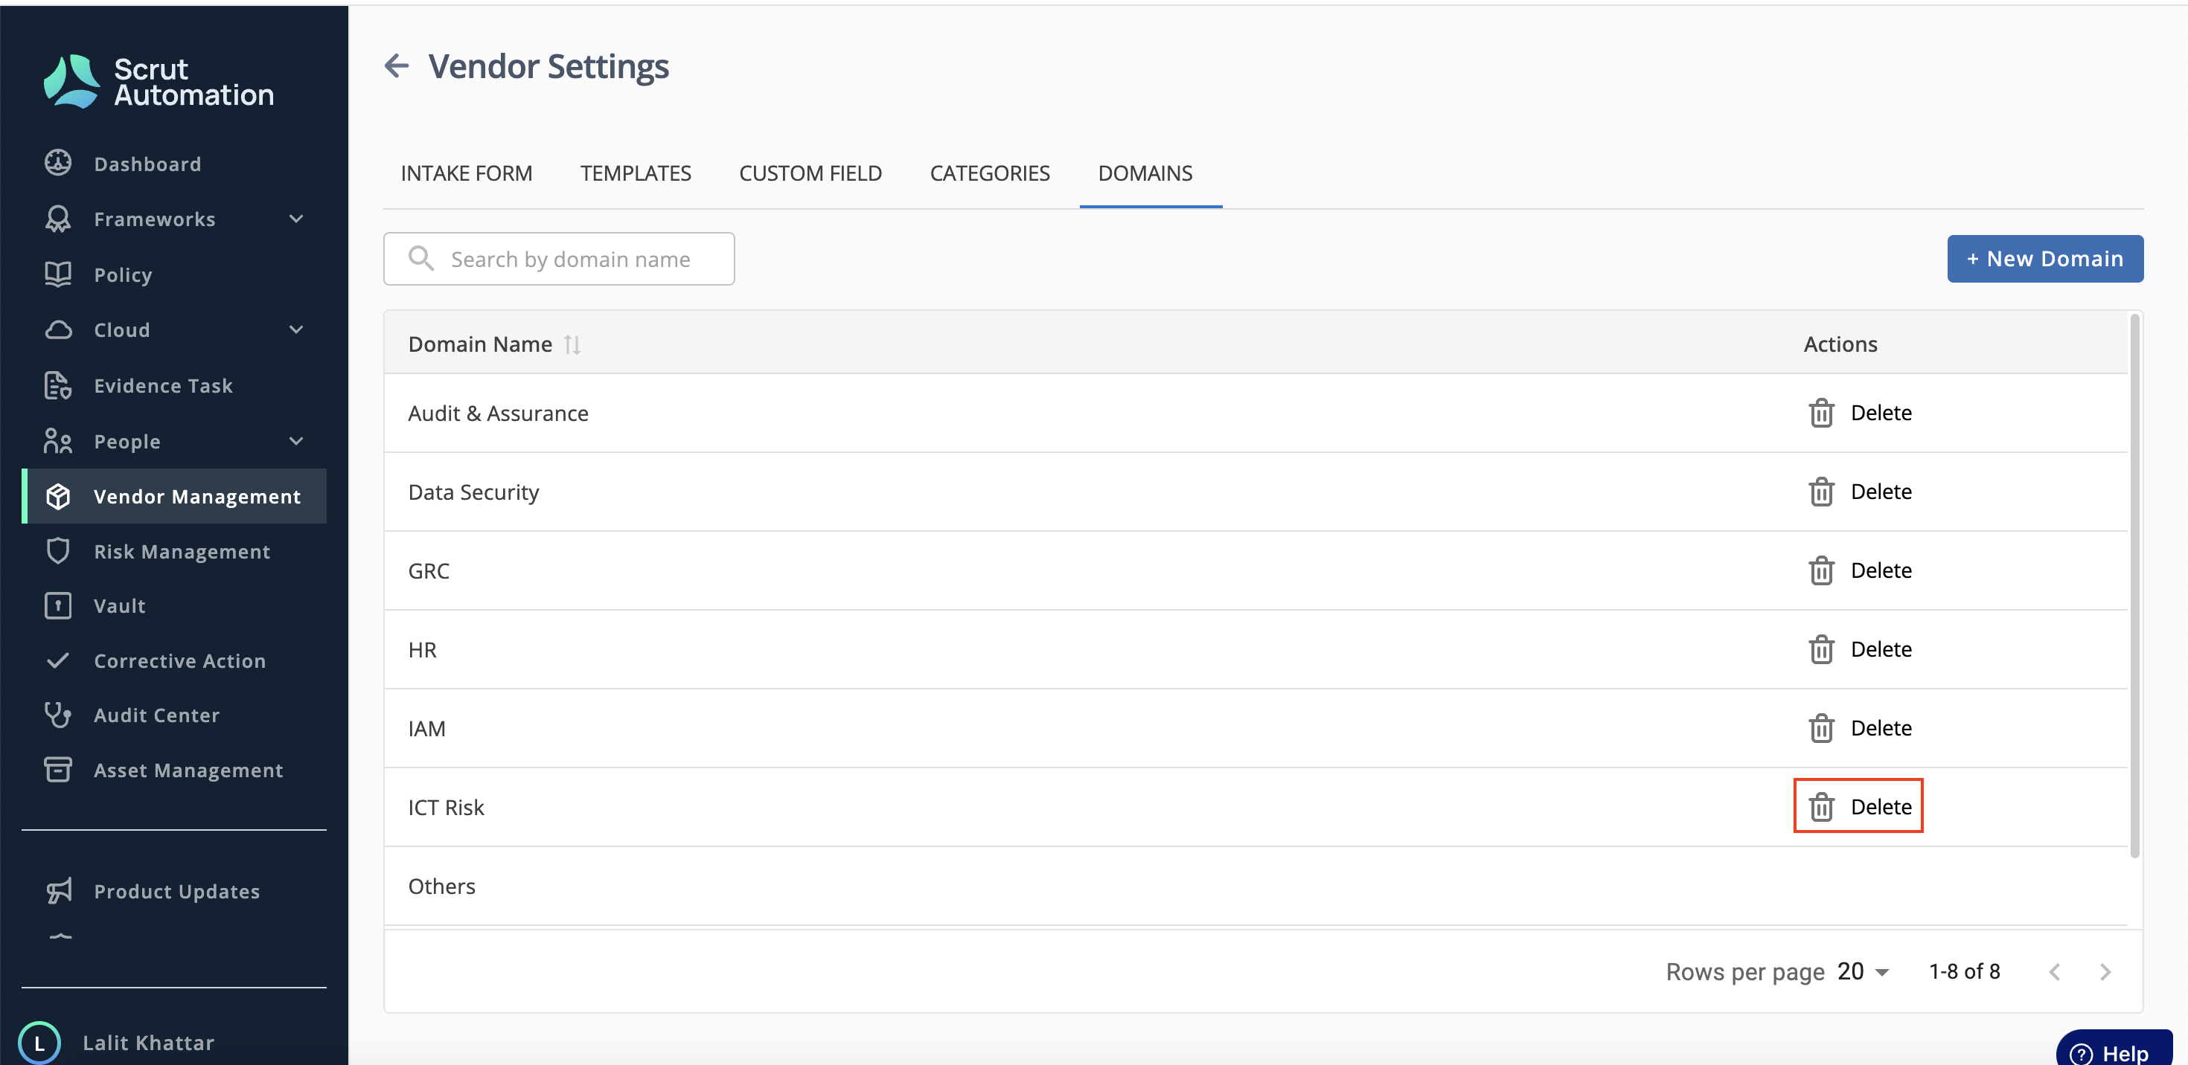Screen dimensions: 2188x1065
Task: Switch to the TEMPLATES tab
Action: [x=636, y=173]
